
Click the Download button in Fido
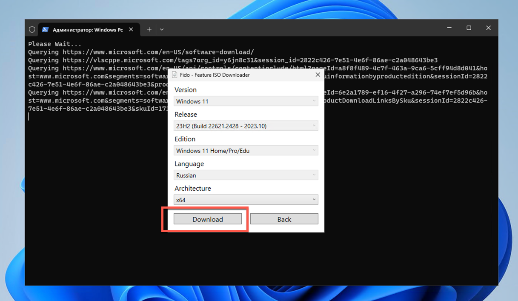pyautogui.click(x=208, y=219)
